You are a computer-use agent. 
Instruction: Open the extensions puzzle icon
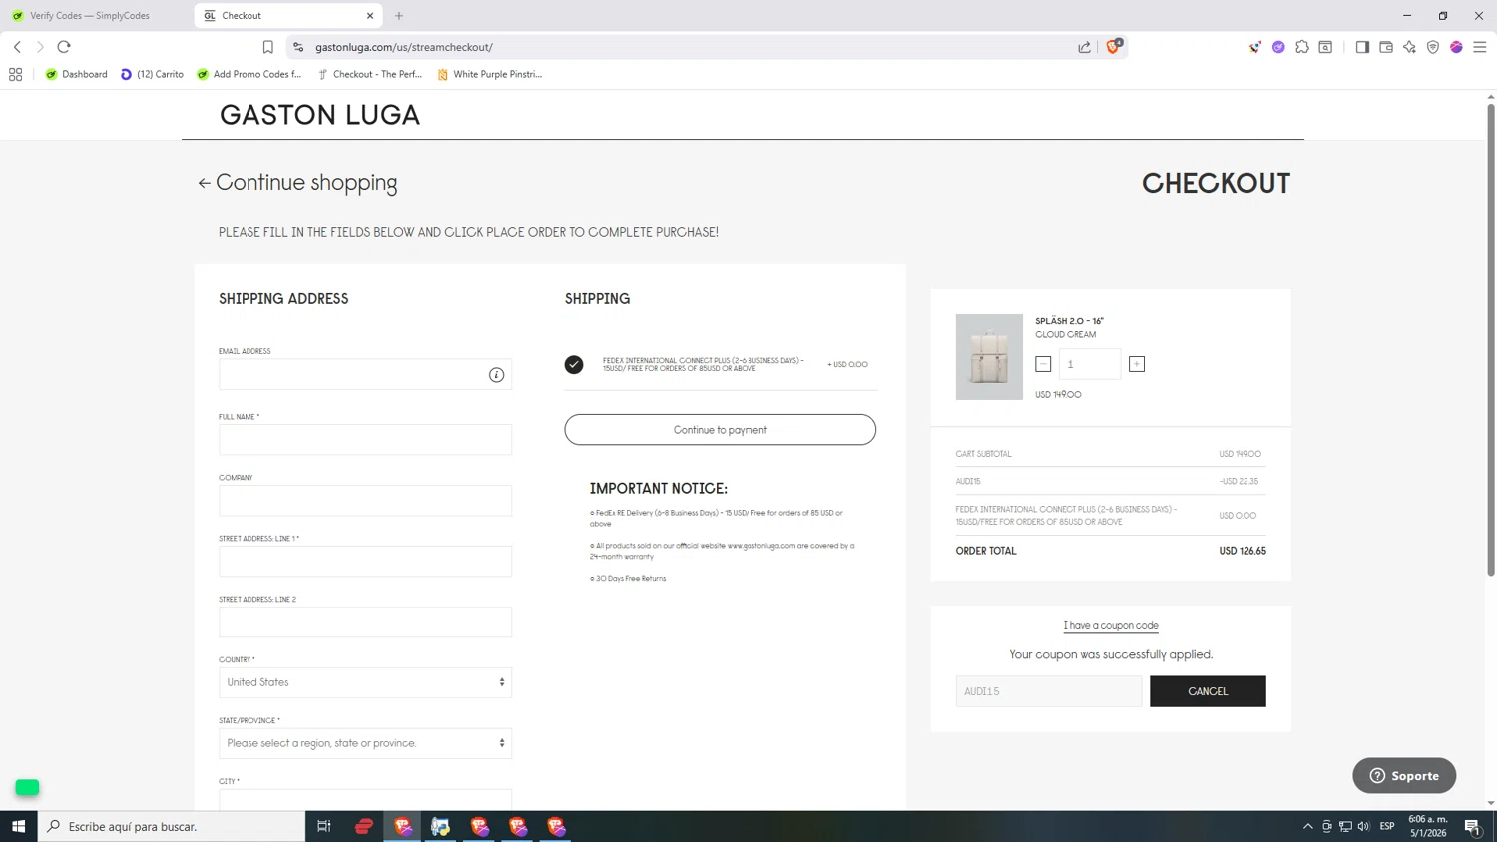[1302, 47]
